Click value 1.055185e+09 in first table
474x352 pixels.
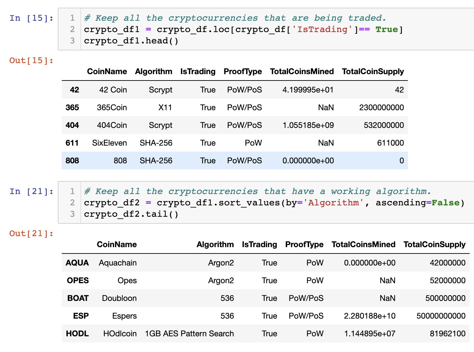tap(308, 125)
